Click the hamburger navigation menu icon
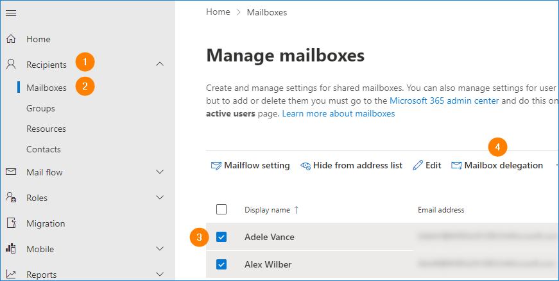 pos(11,13)
